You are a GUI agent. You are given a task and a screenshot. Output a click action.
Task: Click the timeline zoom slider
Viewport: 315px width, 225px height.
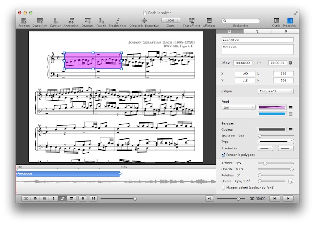tap(119, 199)
